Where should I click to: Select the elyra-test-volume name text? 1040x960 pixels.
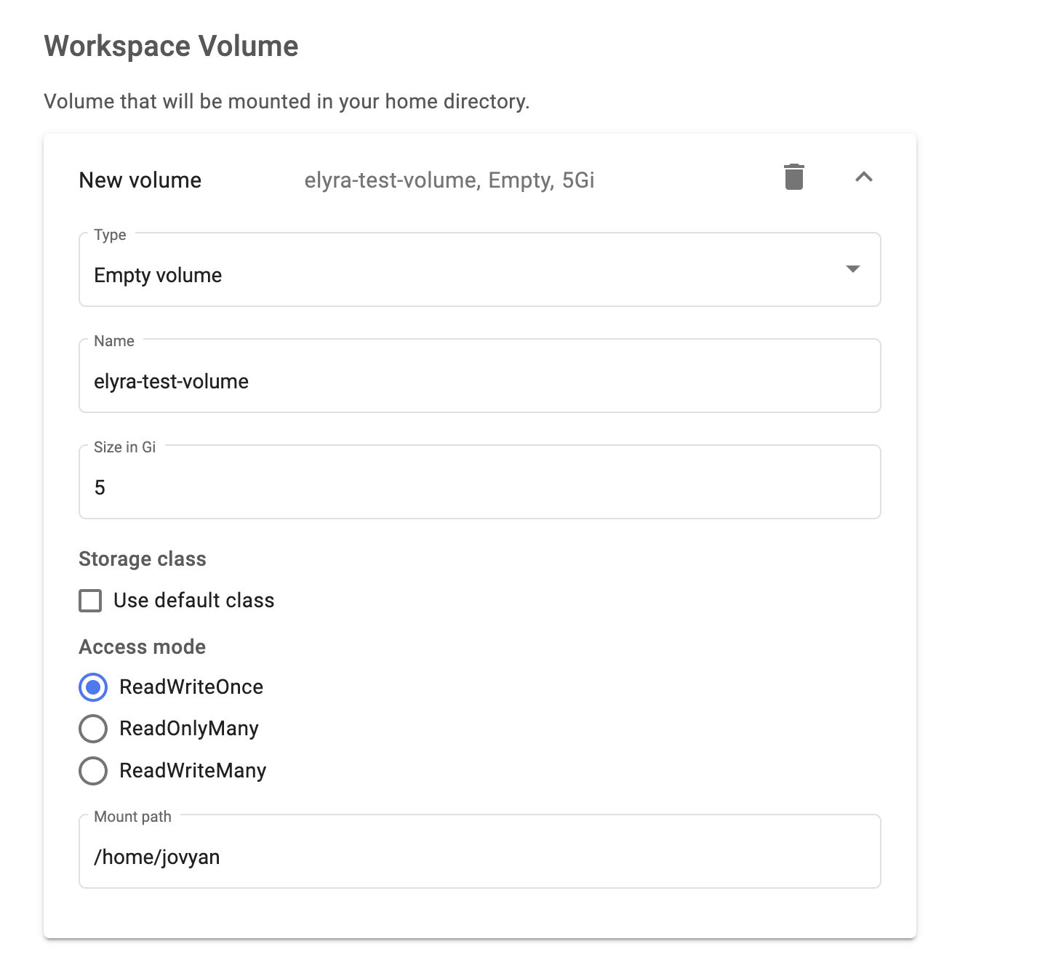point(170,380)
